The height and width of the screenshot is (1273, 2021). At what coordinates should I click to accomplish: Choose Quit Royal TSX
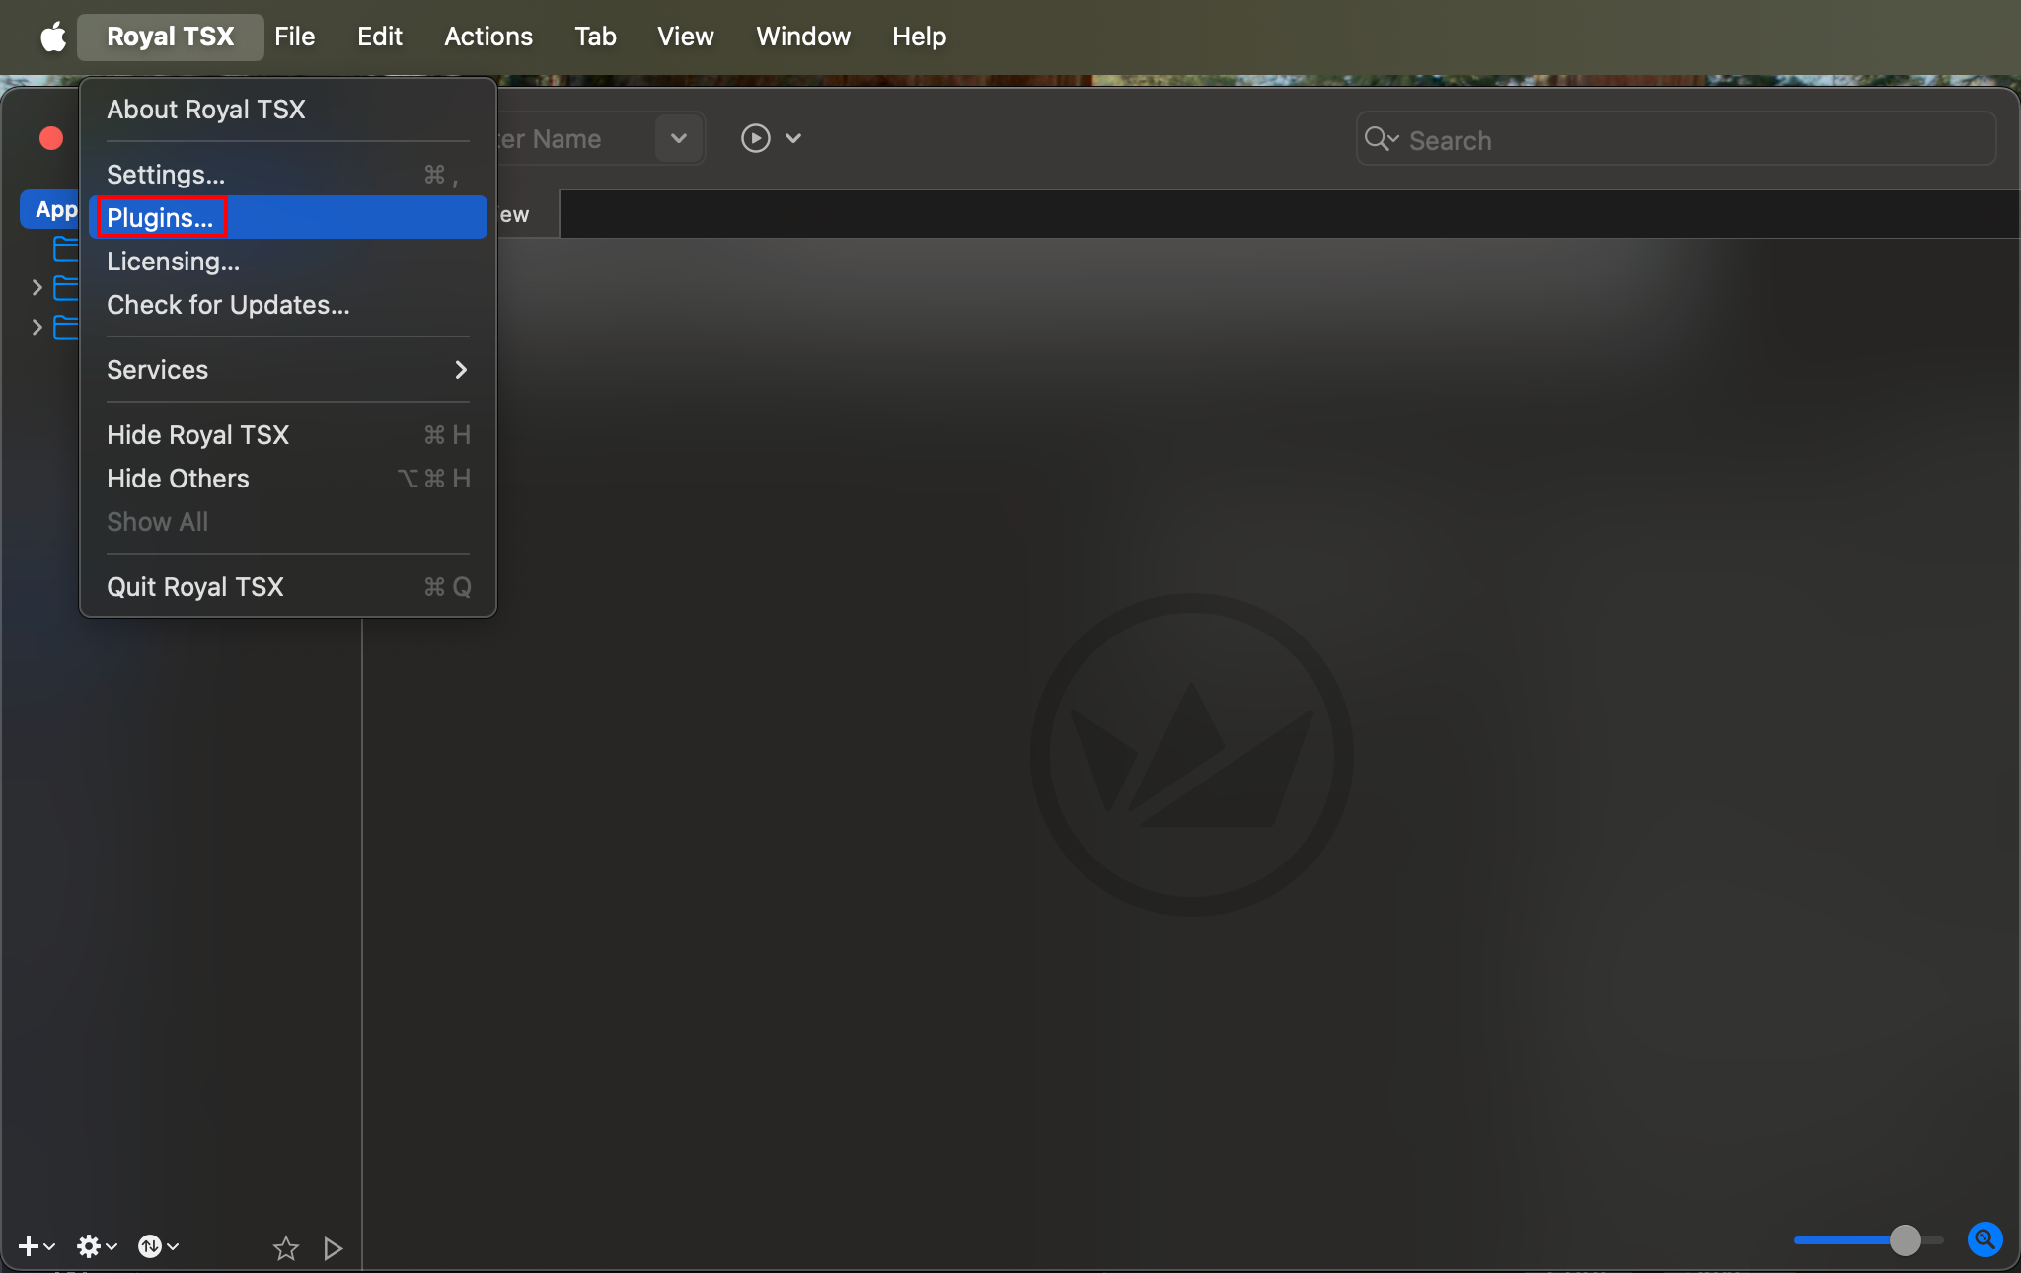coord(193,586)
